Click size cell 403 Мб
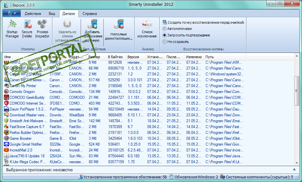The image size is (302, 182). click(95, 103)
